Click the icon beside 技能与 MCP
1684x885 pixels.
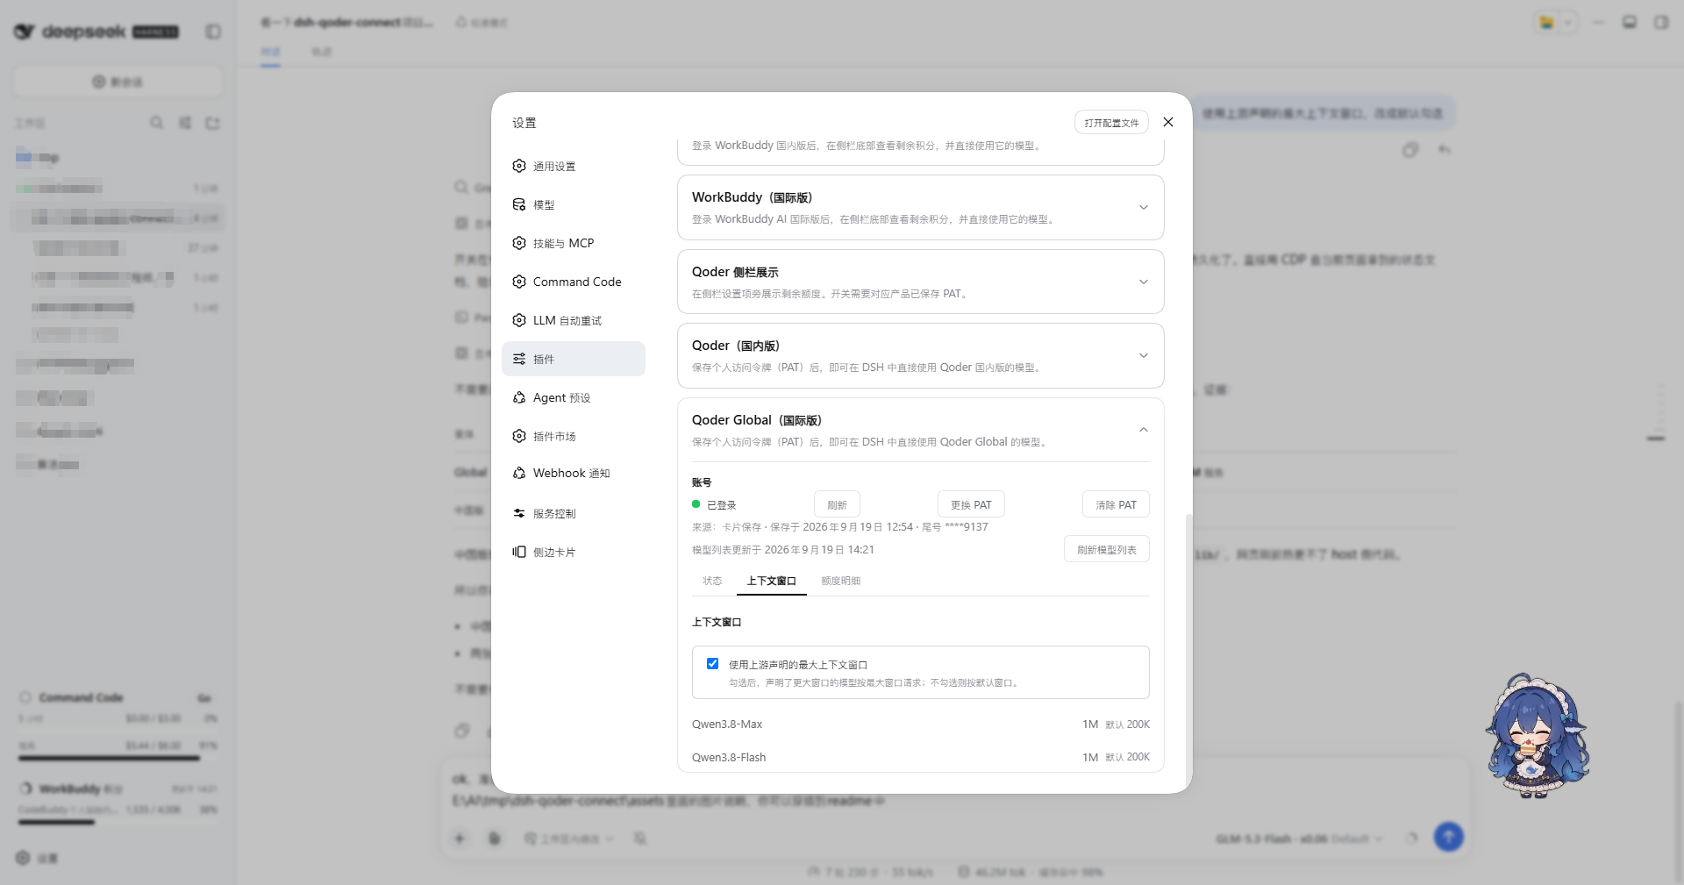point(519,243)
